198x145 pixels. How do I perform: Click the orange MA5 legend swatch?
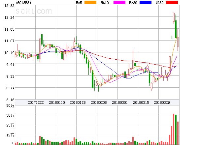90,2
